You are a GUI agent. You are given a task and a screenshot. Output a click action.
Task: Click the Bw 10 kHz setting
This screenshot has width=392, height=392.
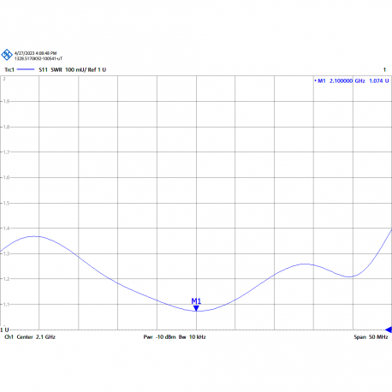(193, 337)
